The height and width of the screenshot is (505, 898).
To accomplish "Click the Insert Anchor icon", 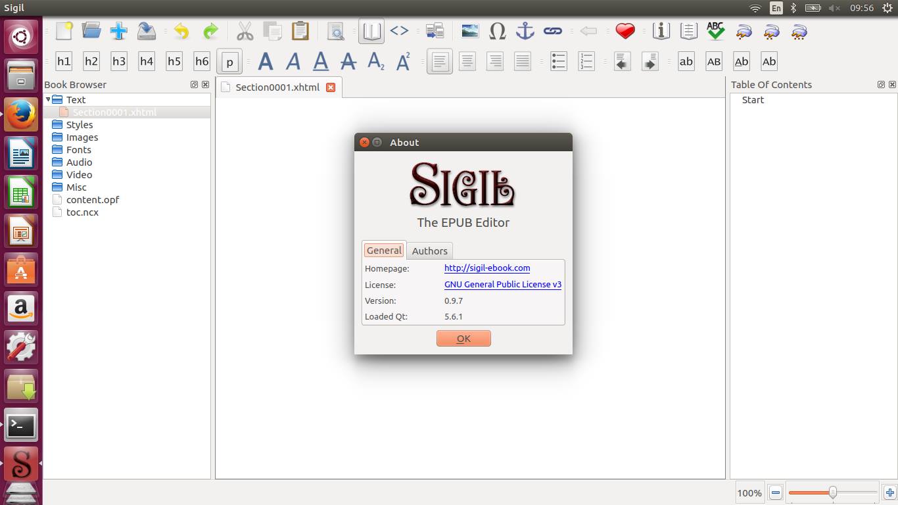I will 524,30.
